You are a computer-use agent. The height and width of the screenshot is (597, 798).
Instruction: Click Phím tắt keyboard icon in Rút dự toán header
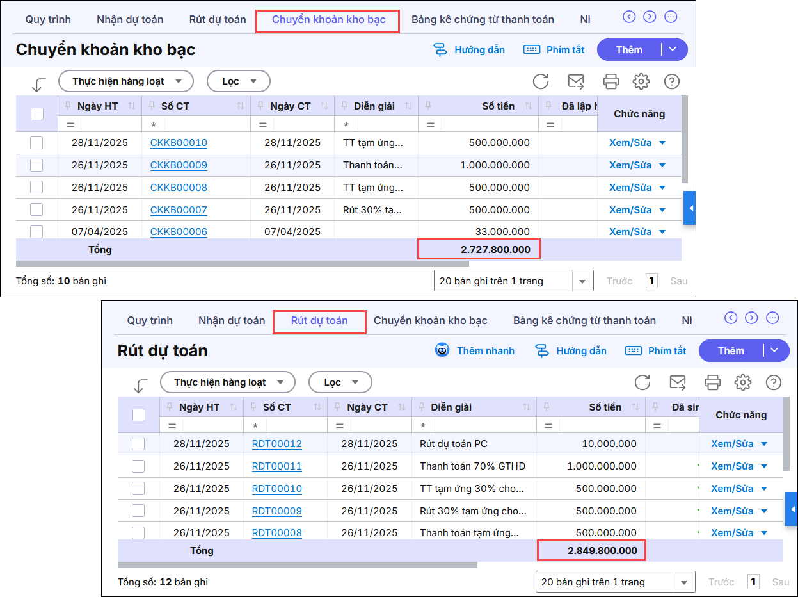coord(634,350)
